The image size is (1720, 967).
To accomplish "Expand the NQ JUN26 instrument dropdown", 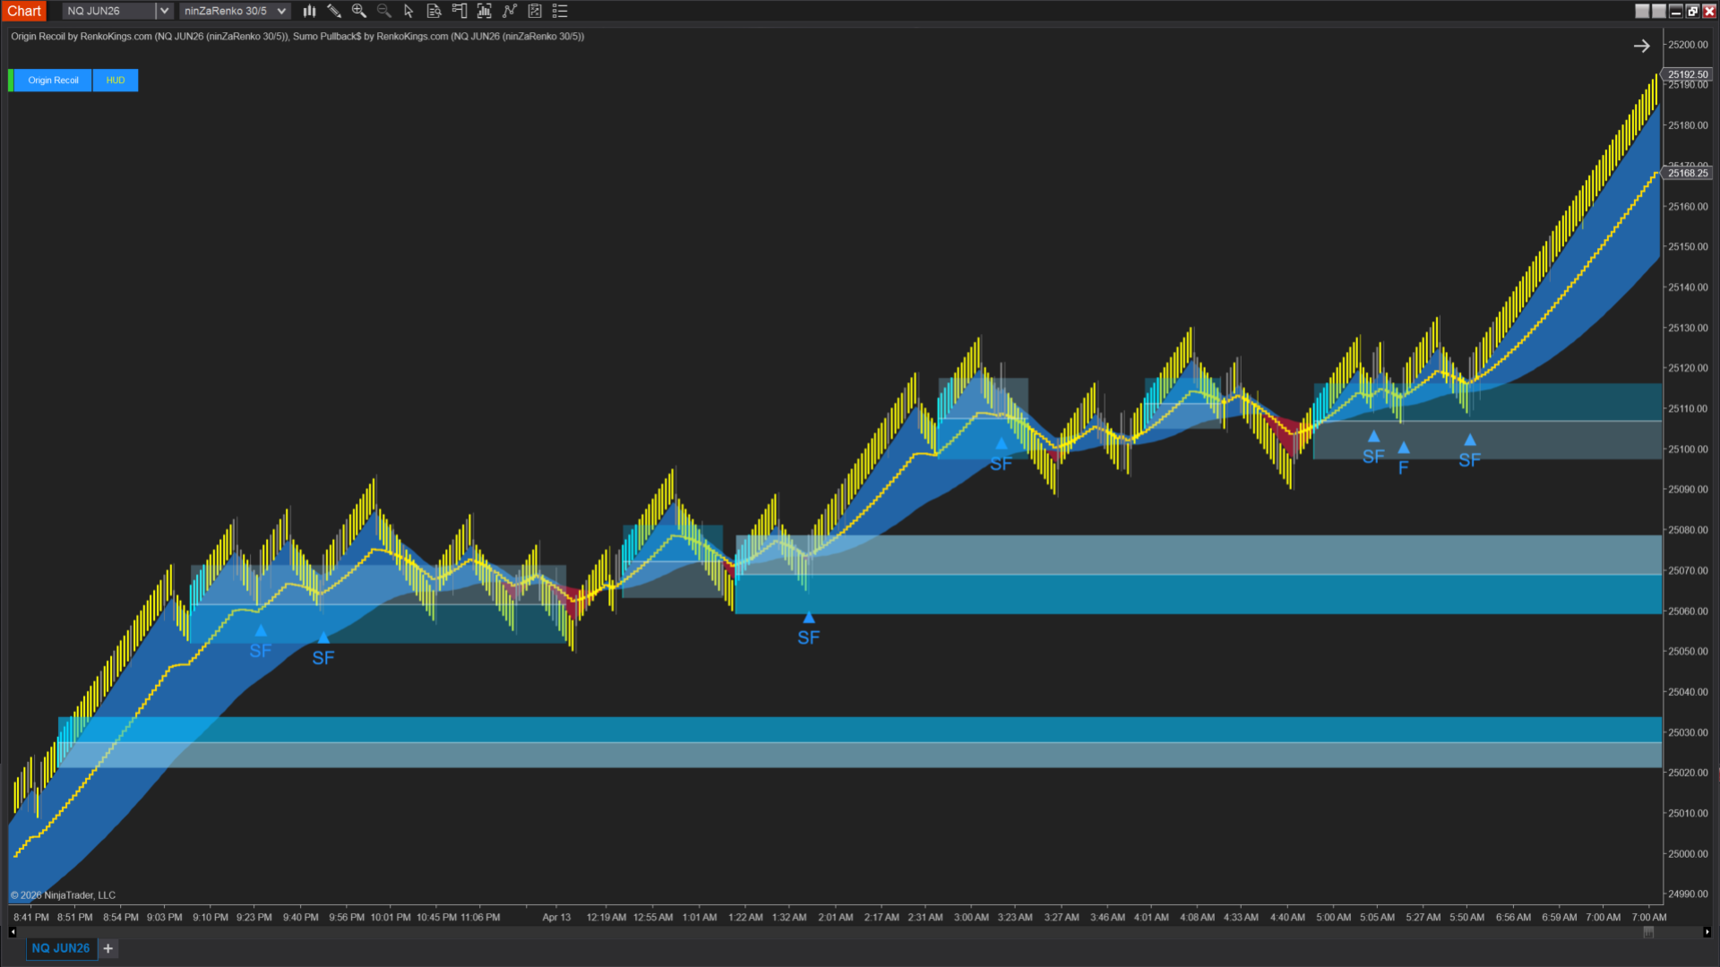I will click(164, 11).
